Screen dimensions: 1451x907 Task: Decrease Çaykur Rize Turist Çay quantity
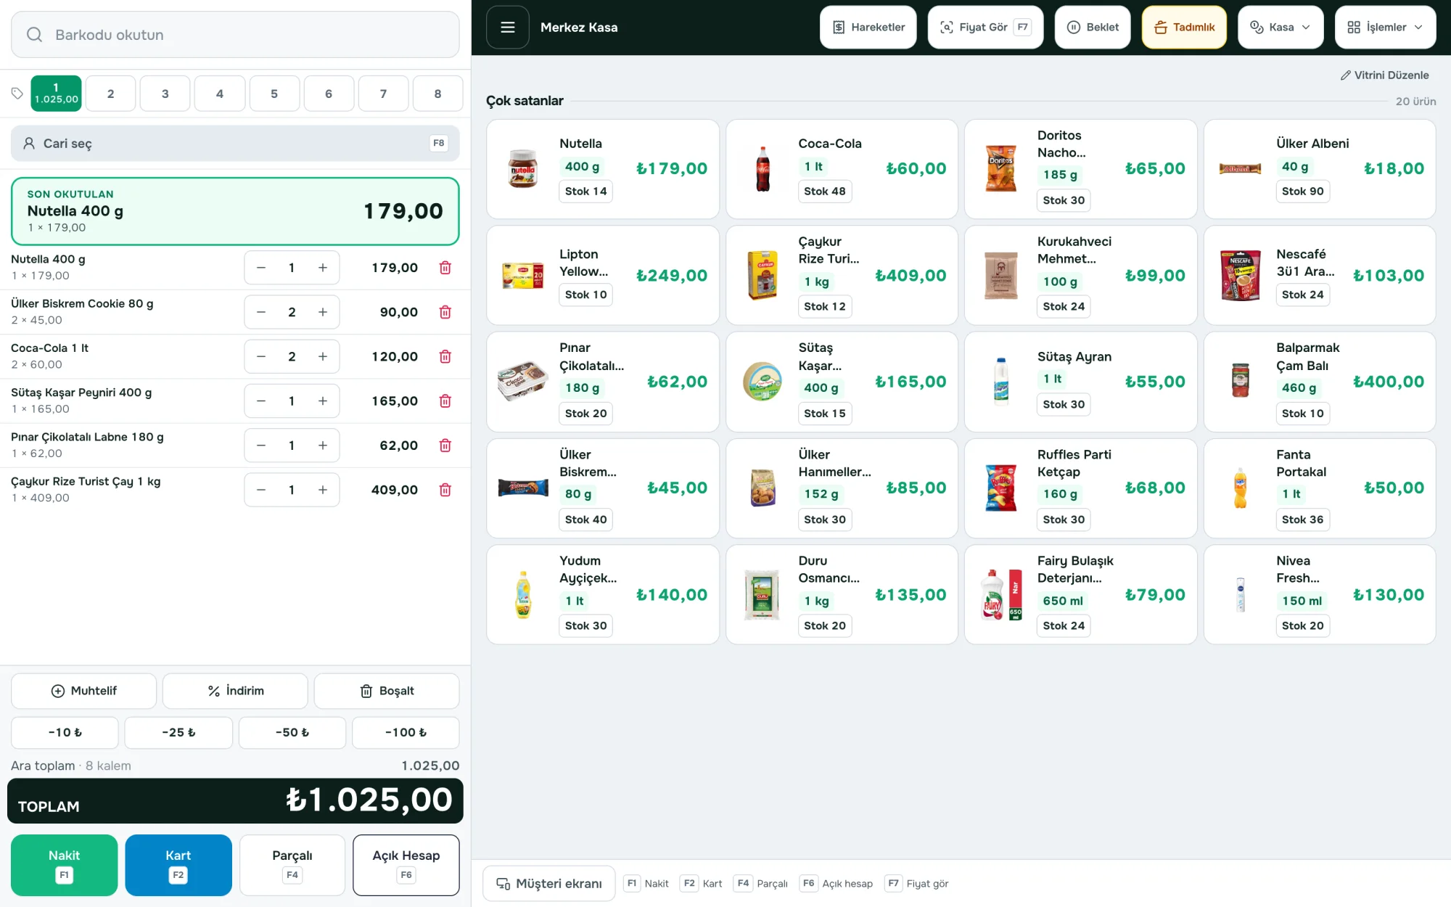click(261, 490)
